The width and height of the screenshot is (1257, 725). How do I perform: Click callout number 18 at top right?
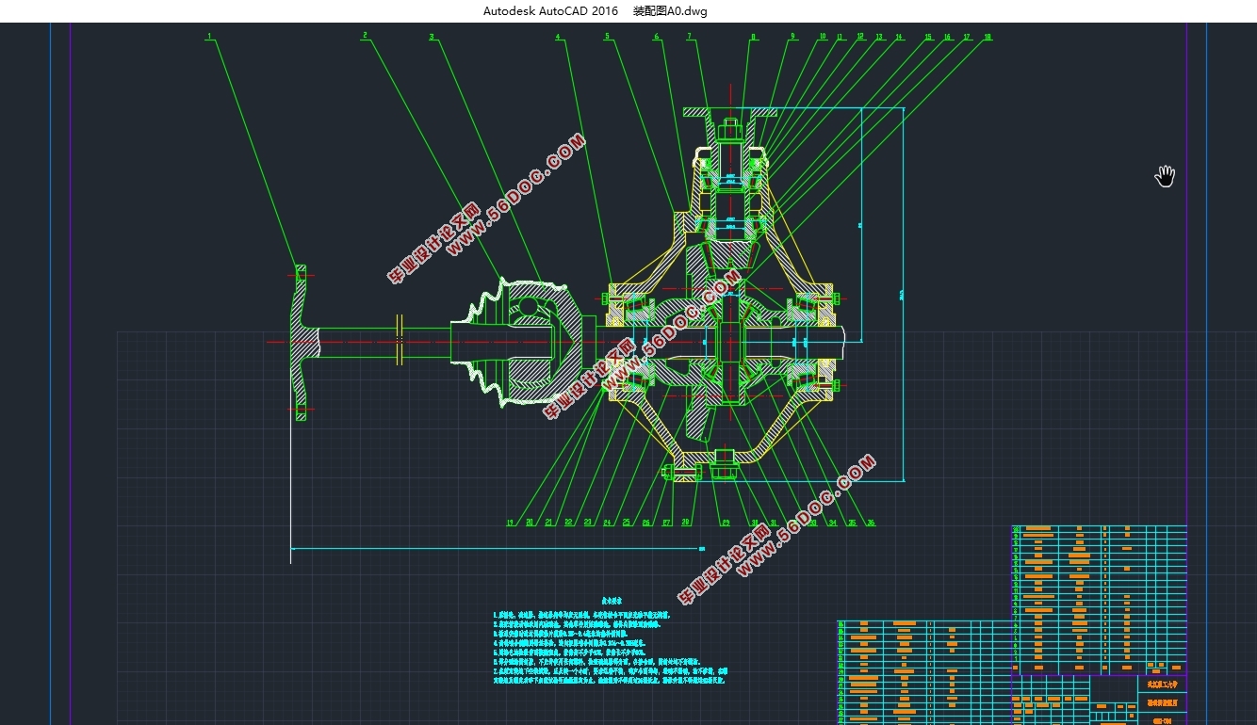[x=987, y=37]
